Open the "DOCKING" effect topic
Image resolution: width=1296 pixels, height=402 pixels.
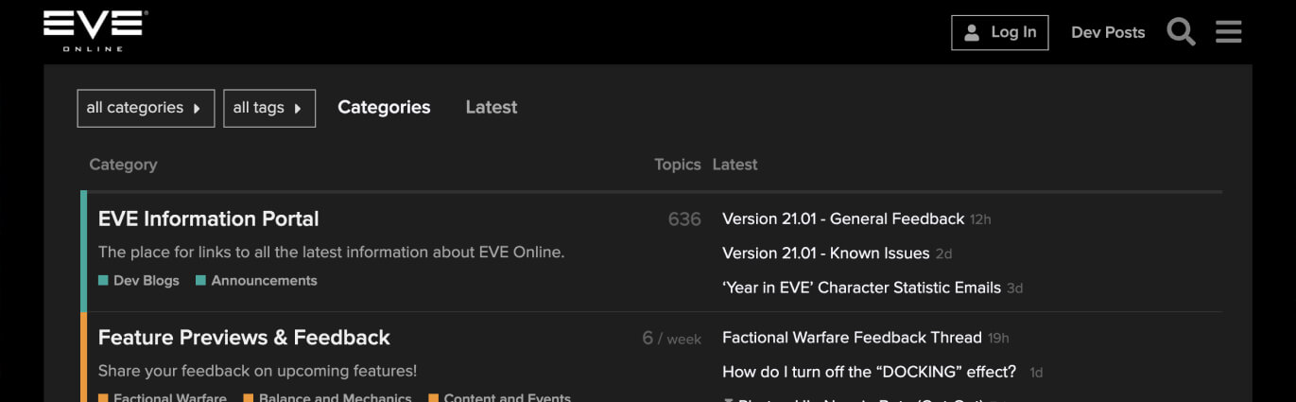point(869,372)
